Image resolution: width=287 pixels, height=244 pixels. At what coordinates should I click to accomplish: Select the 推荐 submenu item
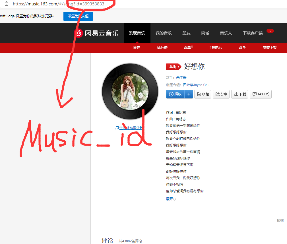(x=137, y=48)
